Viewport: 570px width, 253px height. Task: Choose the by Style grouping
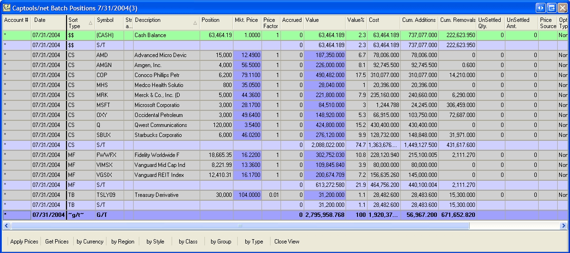point(155,242)
